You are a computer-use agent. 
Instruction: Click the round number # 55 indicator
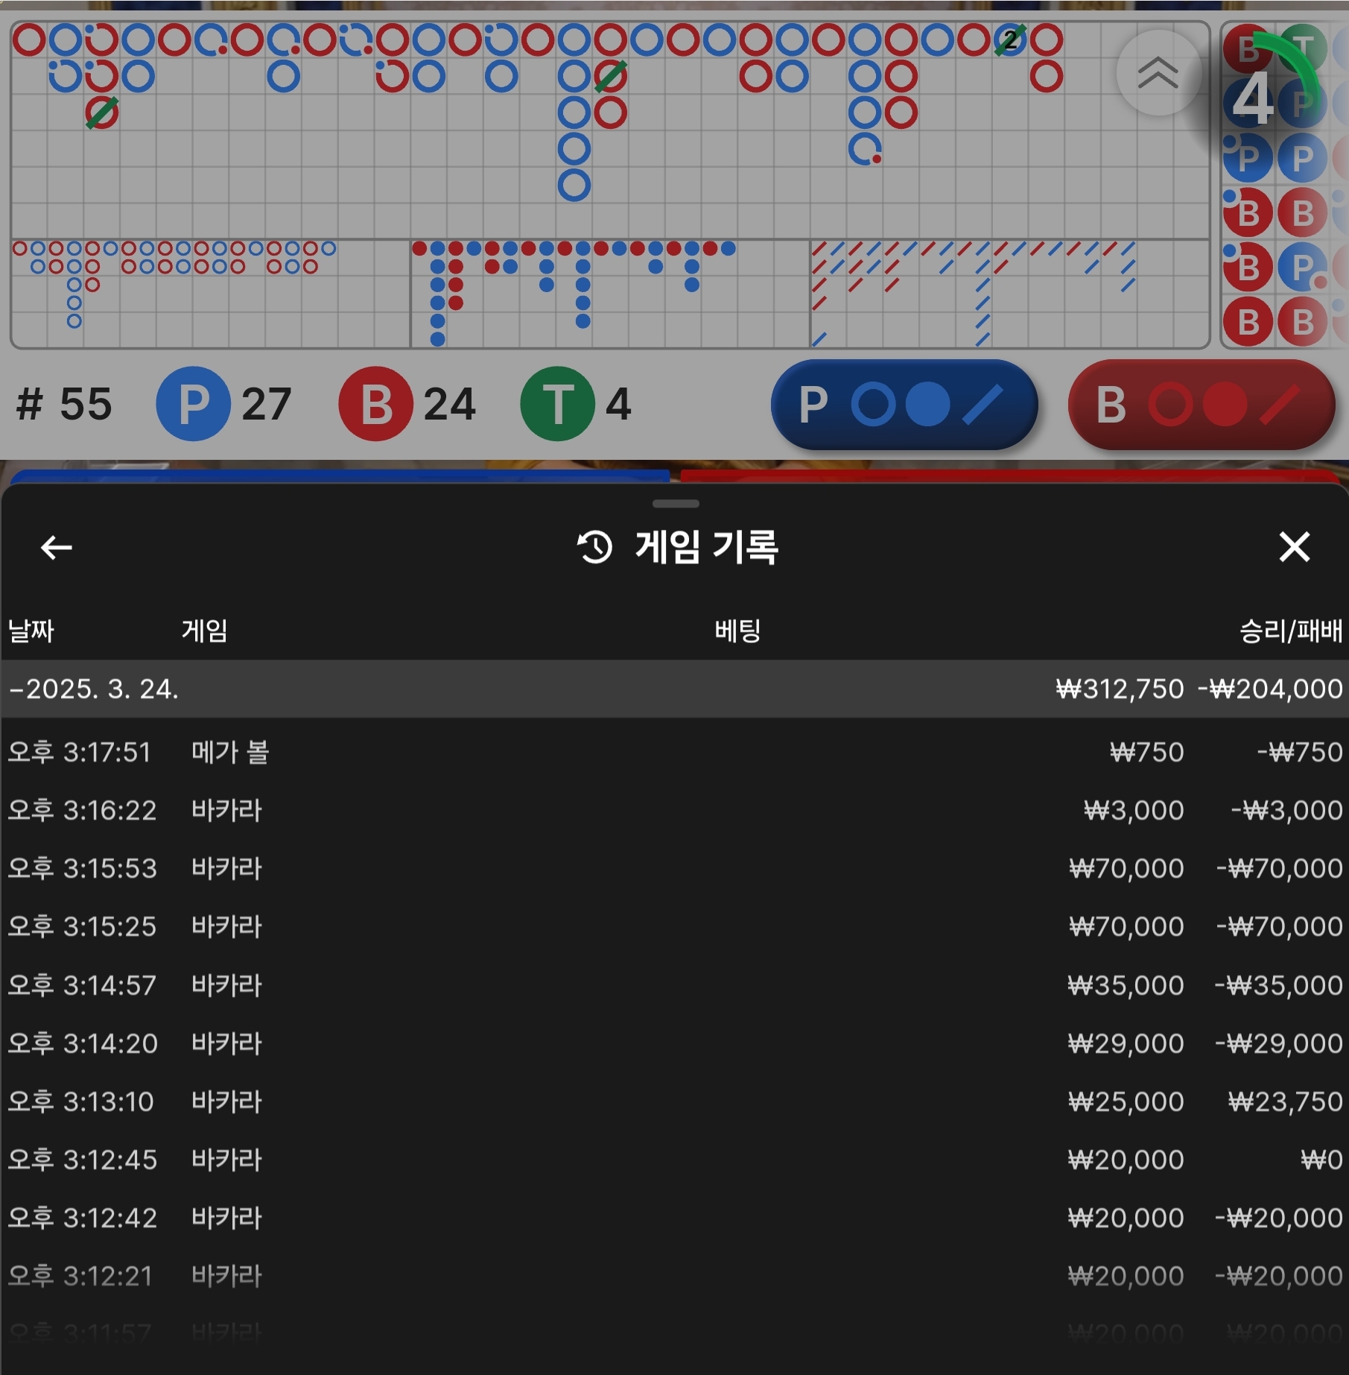point(64,404)
